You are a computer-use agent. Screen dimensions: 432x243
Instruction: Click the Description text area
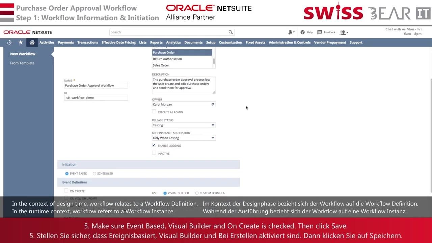click(184, 85)
